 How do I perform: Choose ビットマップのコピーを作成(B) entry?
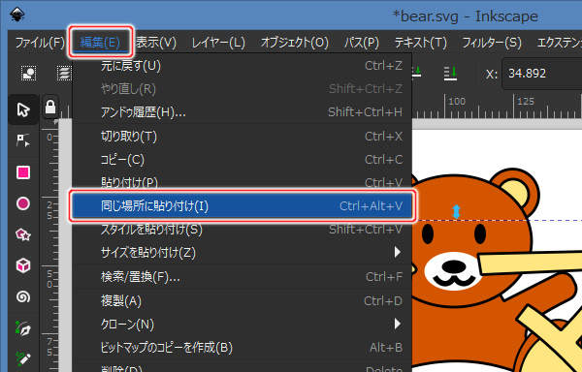point(242,348)
